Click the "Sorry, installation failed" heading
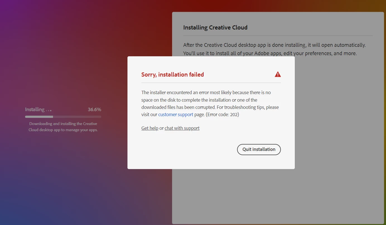 (x=173, y=75)
